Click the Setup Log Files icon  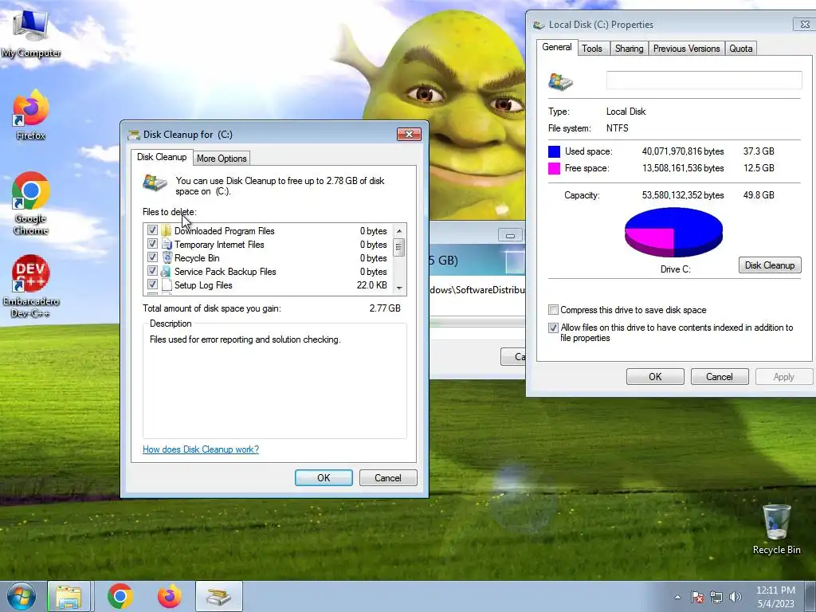coord(167,284)
